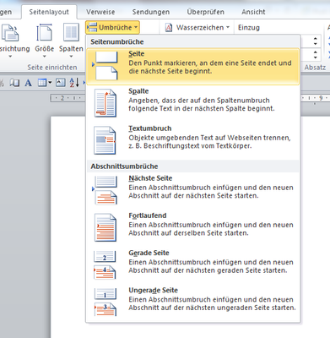The image size is (330, 338).
Task: Click the Fortlaufend section break icon
Action: click(105, 227)
